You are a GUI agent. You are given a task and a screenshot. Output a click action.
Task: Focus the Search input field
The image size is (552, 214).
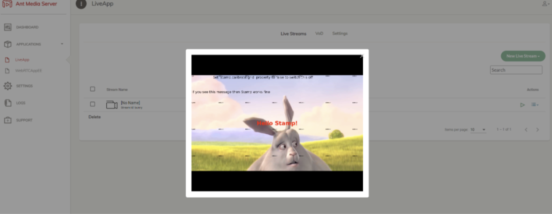click(516, 70)
